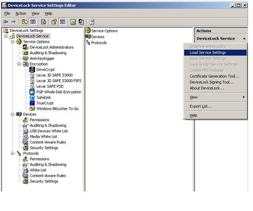The image size is (253, 211).
Task: Select Lexar JD SAFE S3000 FIPS item
Action: [x=59, y=81]
